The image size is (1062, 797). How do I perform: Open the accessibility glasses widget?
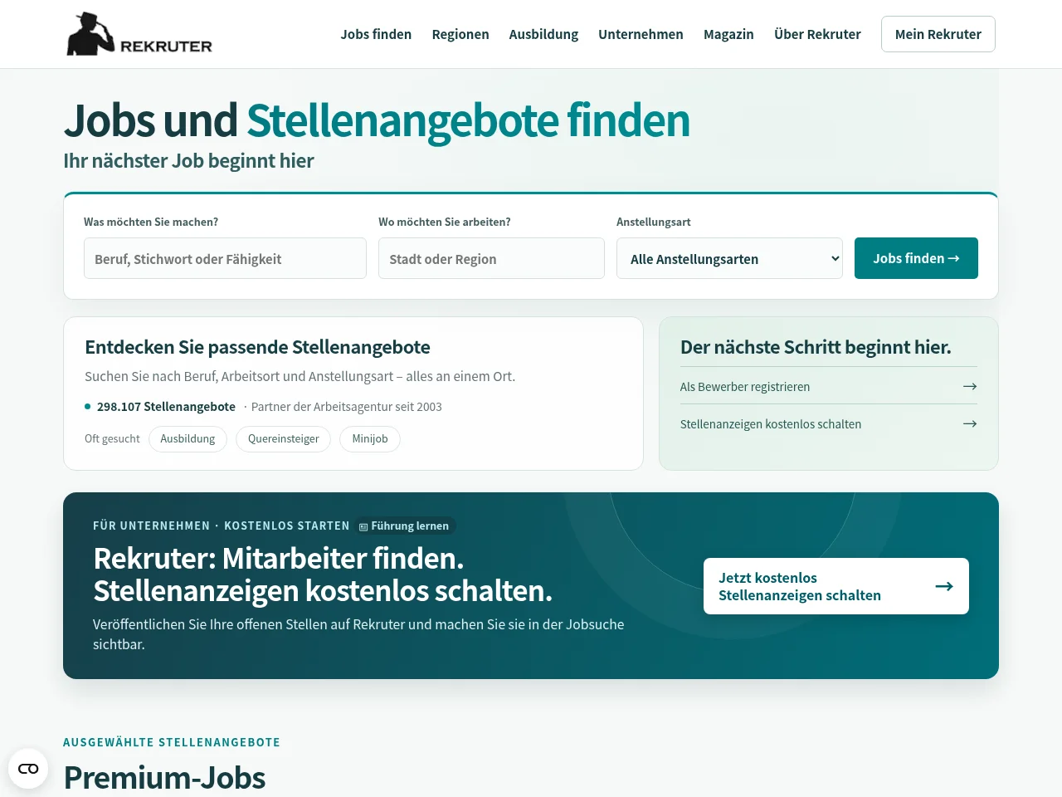click(28, 769)
